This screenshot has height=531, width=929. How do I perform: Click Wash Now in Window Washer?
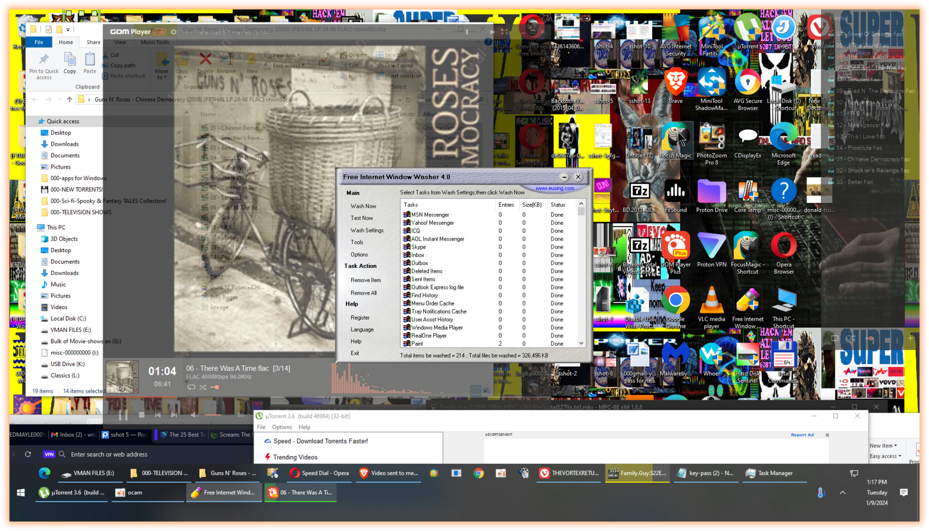point(363,206)
